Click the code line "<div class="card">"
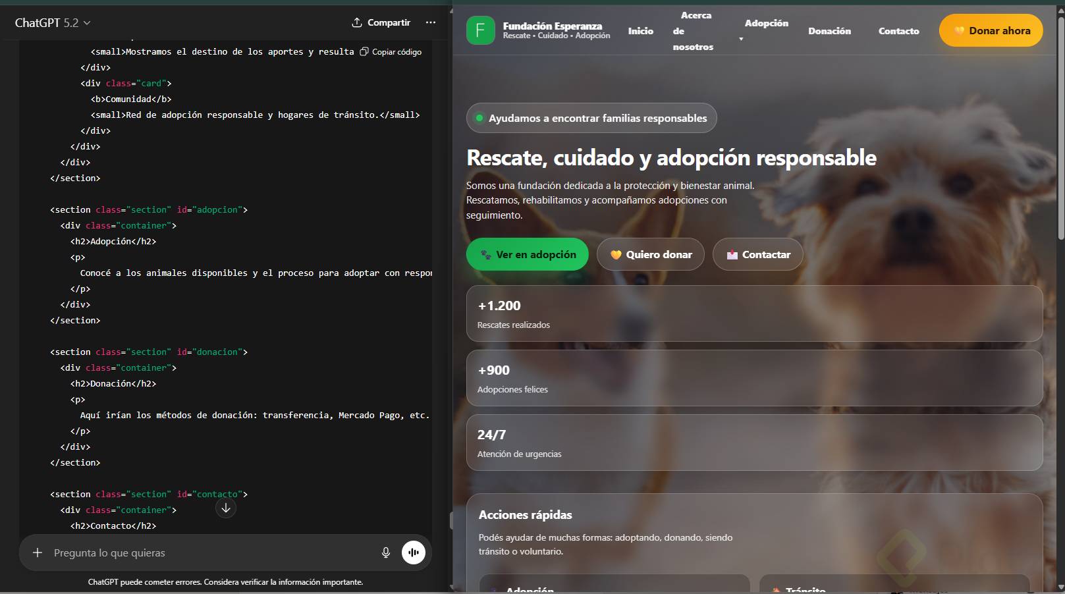The height and width of the screenshot is (594, 1065). 126,83
